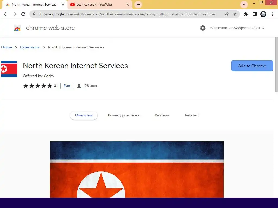Click the Chrome Web Store rainbow logo
278x208 pixels.
[x=17, y=28]
